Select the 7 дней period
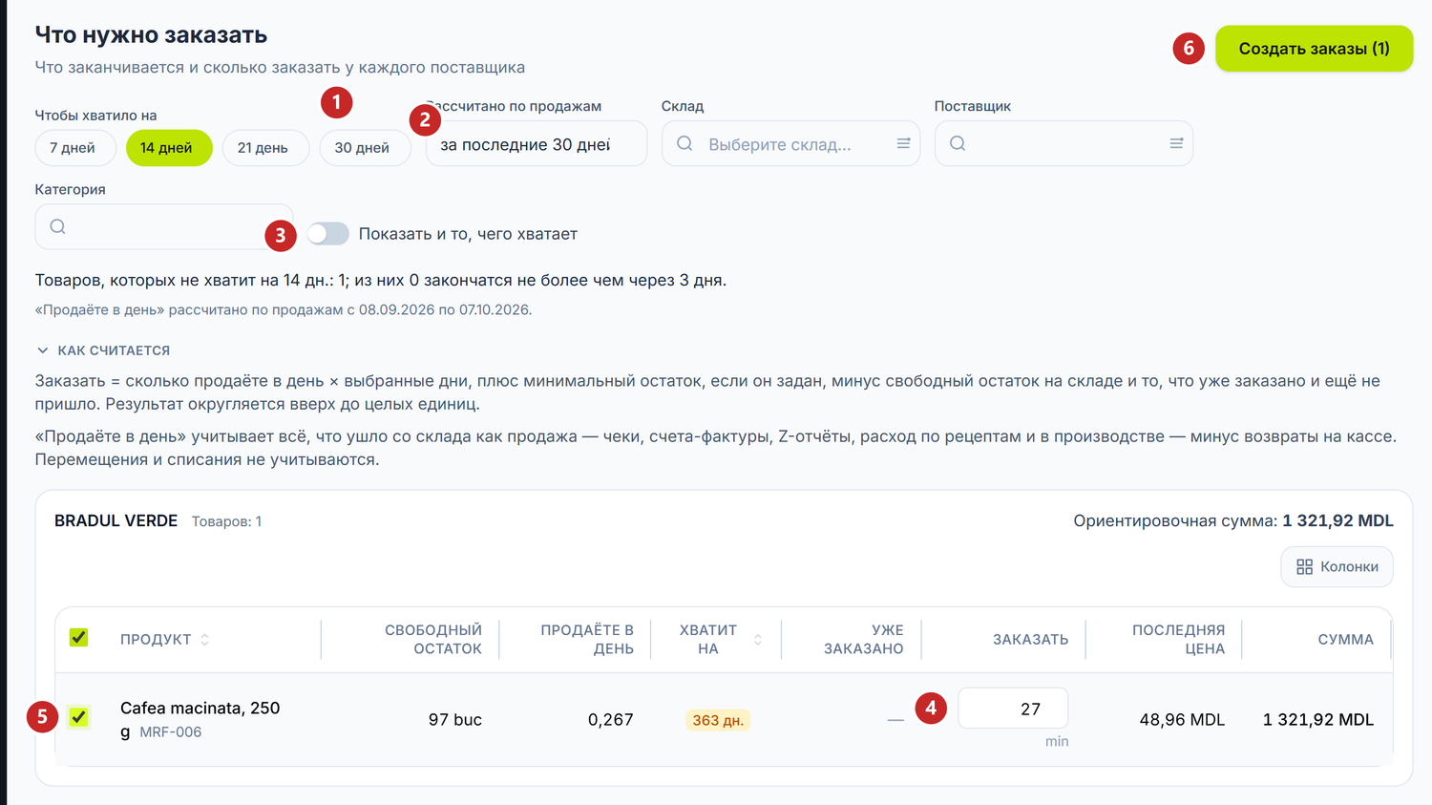The width and height of the screenshot is (1432, 805). click(74, 148)
